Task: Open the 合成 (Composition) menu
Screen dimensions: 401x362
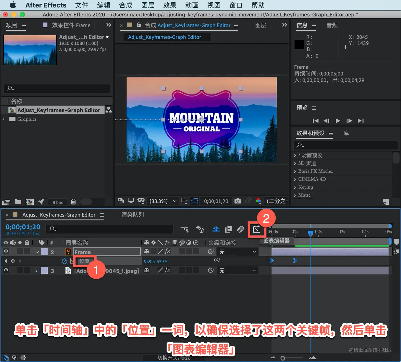Action: point(126,5)
